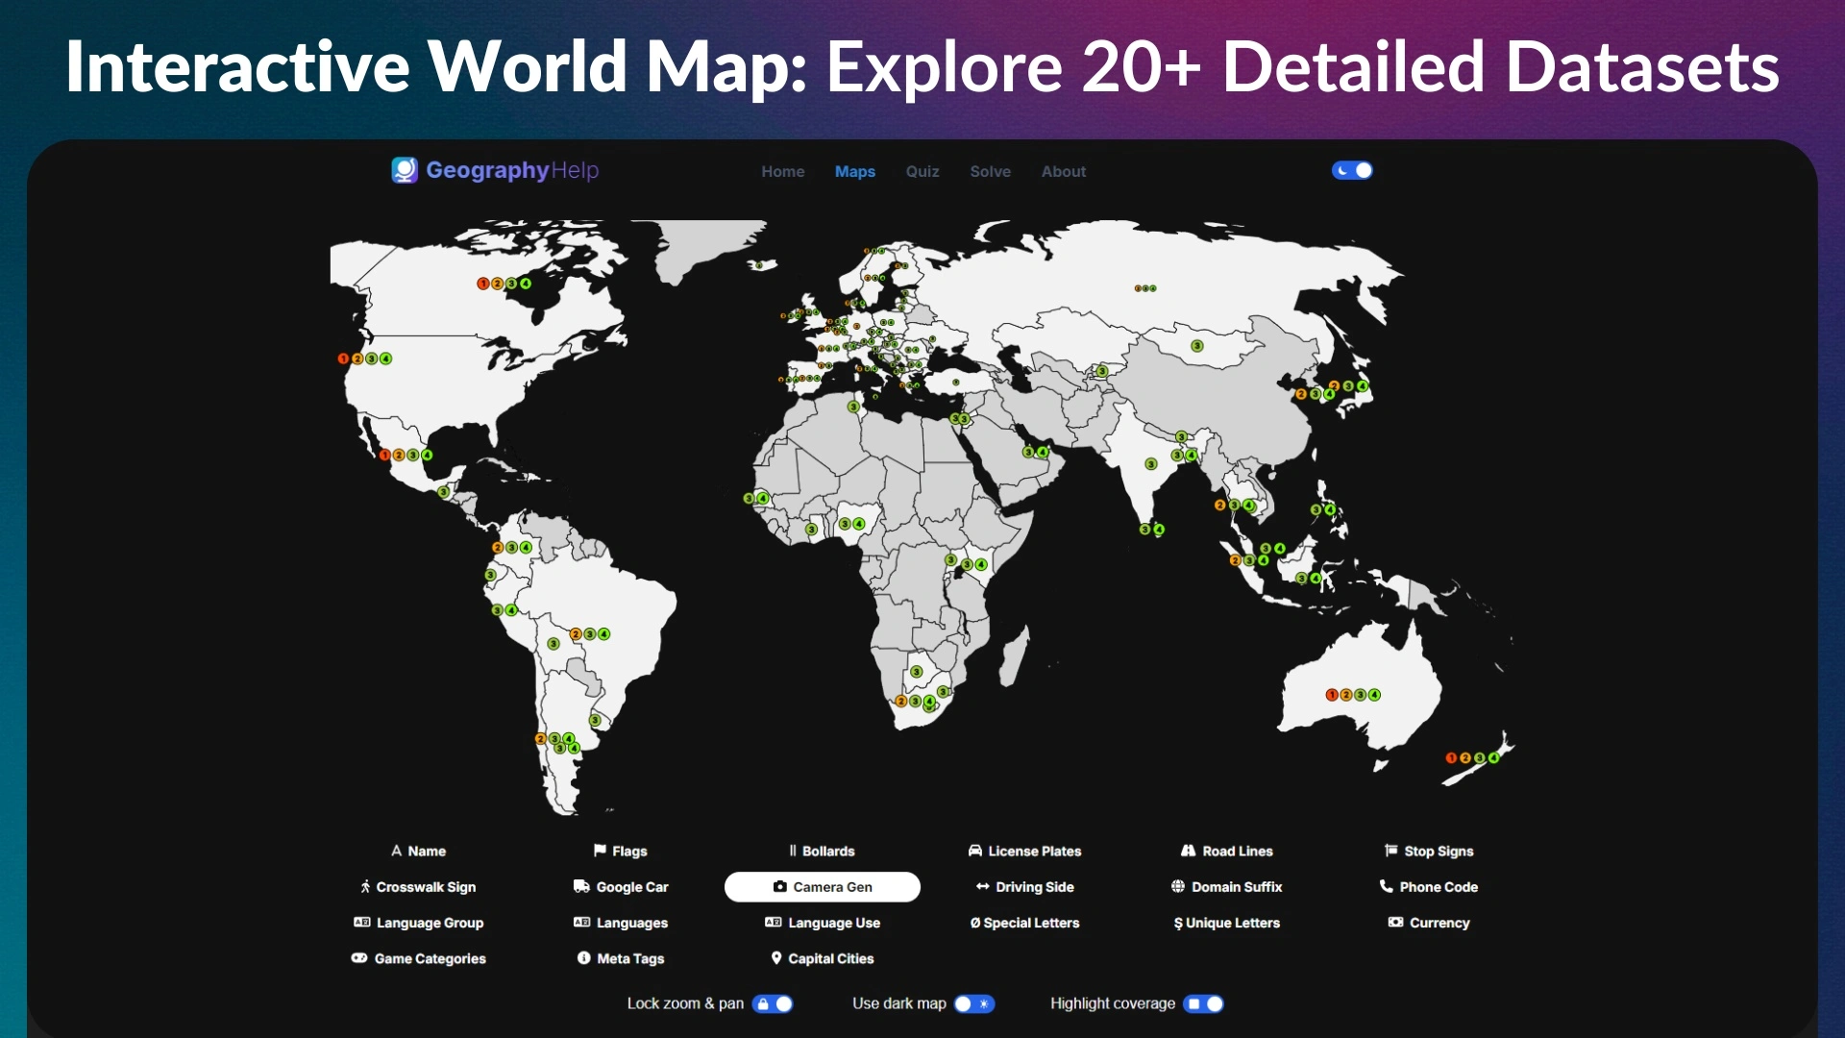Open the Maps navigation tab
The image size is (1845, 1038).
point(854,171)
